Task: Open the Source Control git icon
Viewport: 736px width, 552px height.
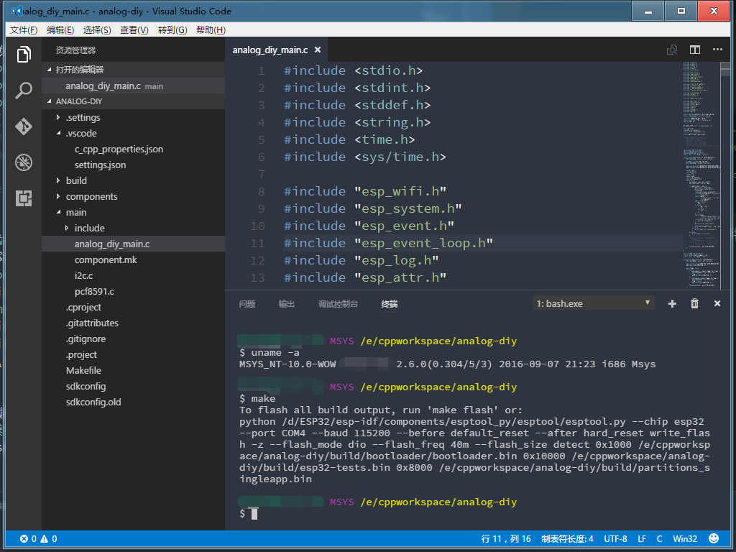Action: [x=24, y=126]
